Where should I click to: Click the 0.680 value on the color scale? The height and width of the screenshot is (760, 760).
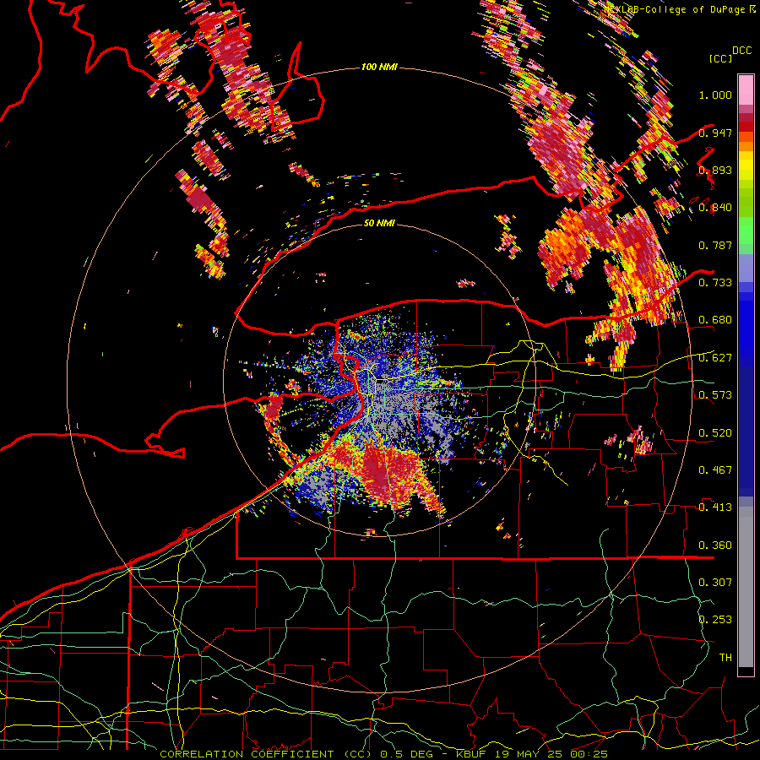715,320
